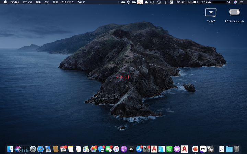Click the photo thumbnail menu bar icon

point(140,2)
